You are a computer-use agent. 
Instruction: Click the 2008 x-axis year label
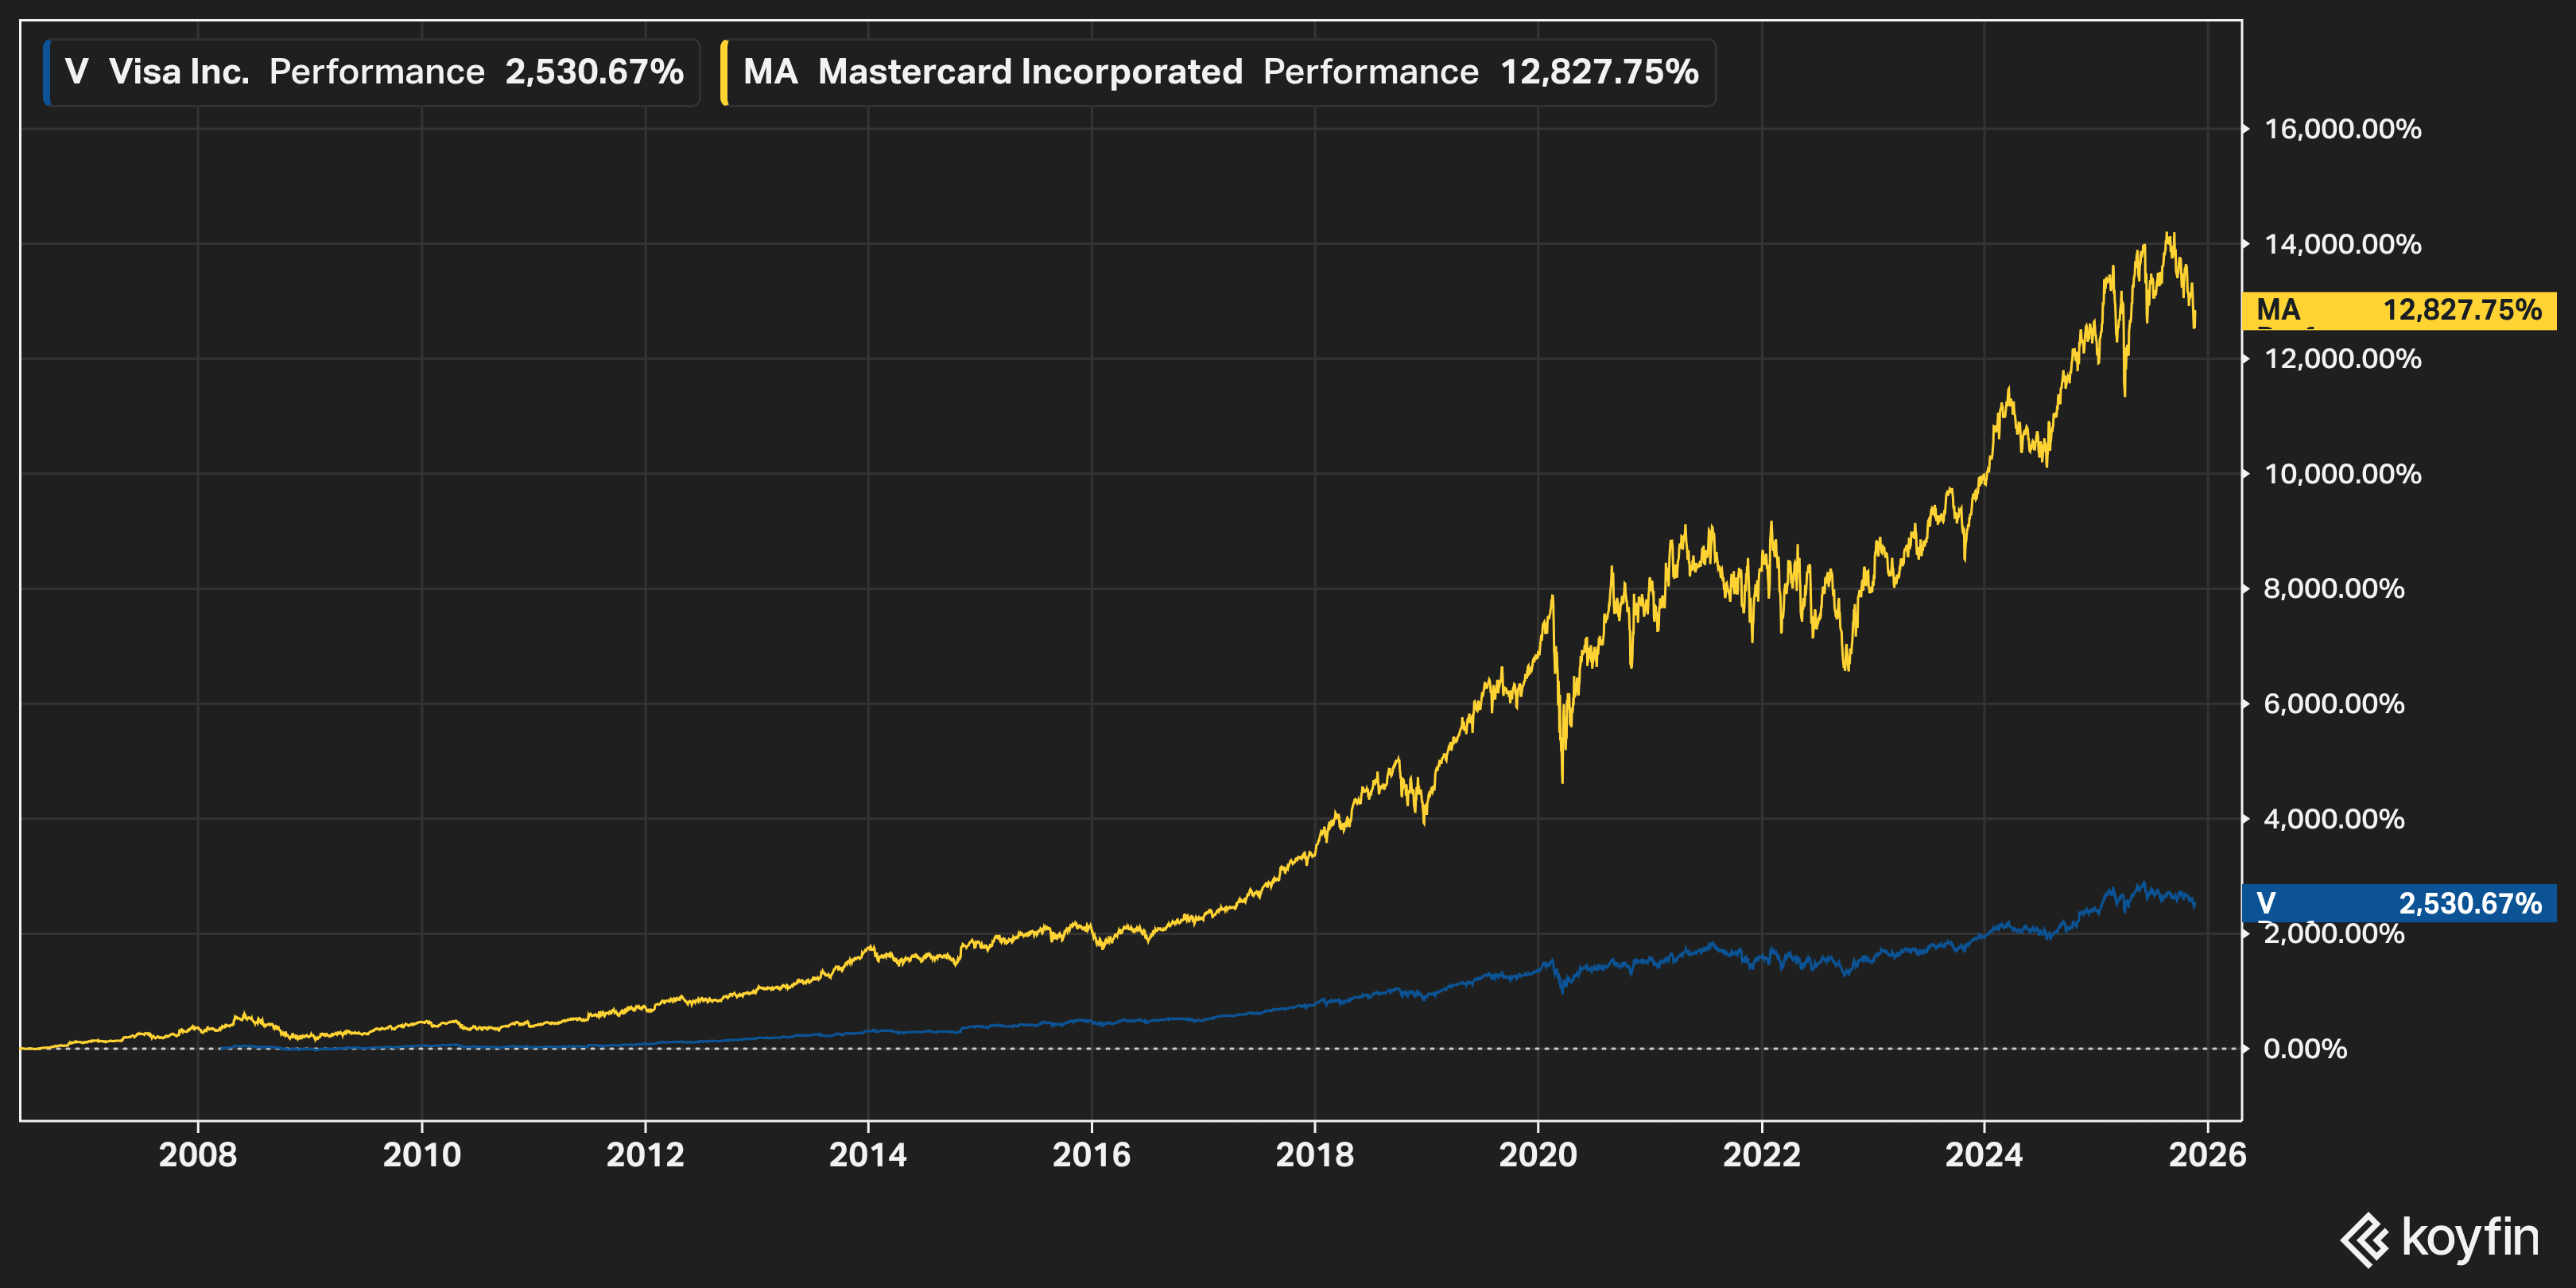(198, 1155)
